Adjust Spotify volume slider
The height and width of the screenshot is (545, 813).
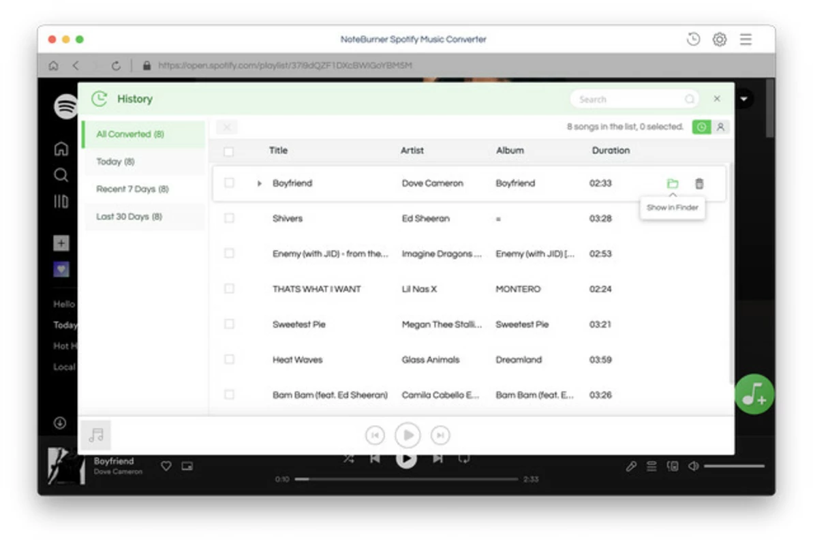tap(734, 466)
